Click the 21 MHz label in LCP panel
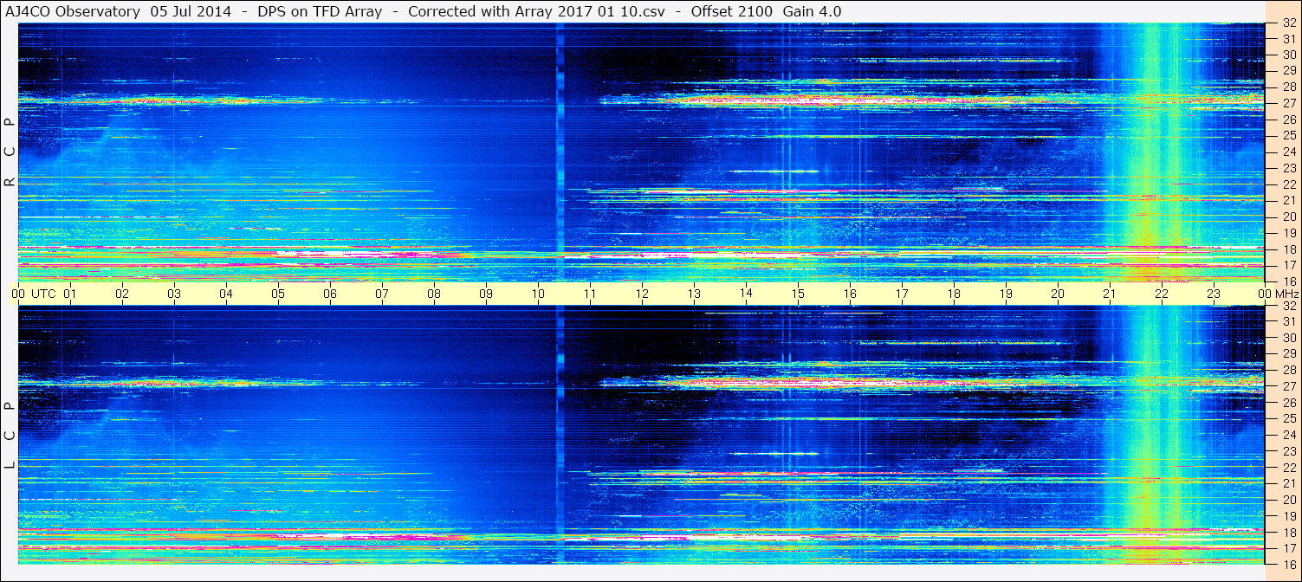The height and width of the screenshot is (582, 1302). coord(1288,483)
